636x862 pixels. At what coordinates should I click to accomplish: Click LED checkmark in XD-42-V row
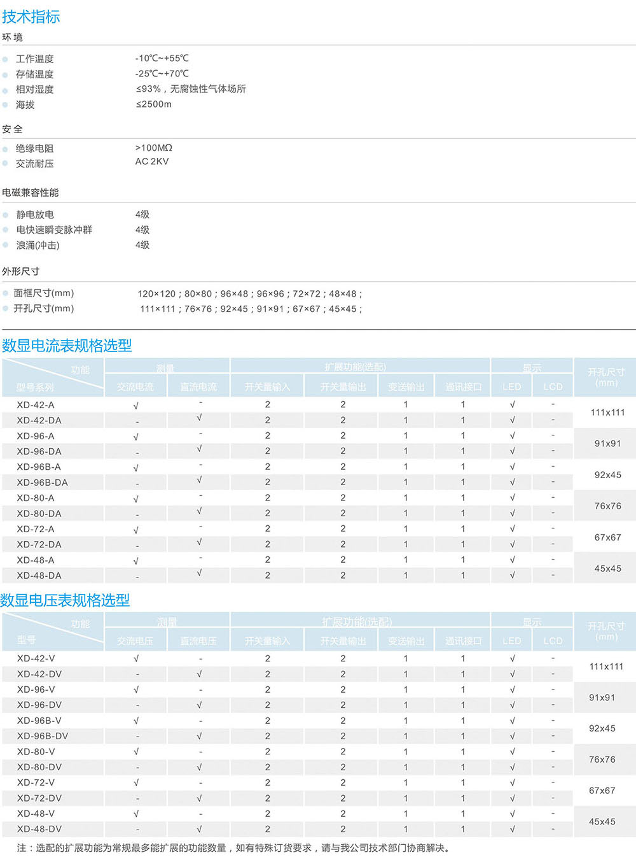click(x=512, y=658)
